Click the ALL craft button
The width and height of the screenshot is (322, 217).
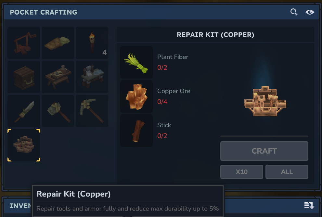pos(287,172)
